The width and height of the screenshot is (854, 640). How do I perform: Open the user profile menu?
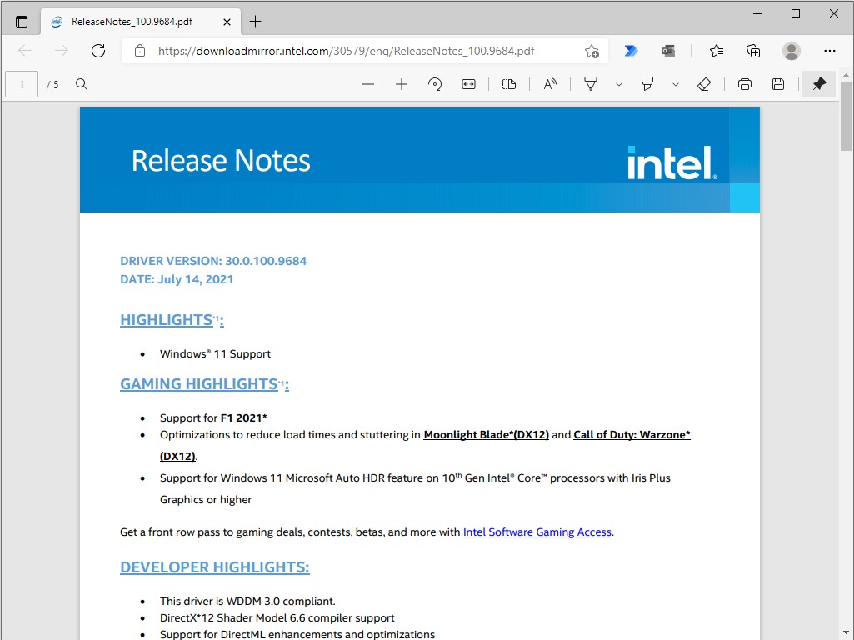click(x=791, y=51)
